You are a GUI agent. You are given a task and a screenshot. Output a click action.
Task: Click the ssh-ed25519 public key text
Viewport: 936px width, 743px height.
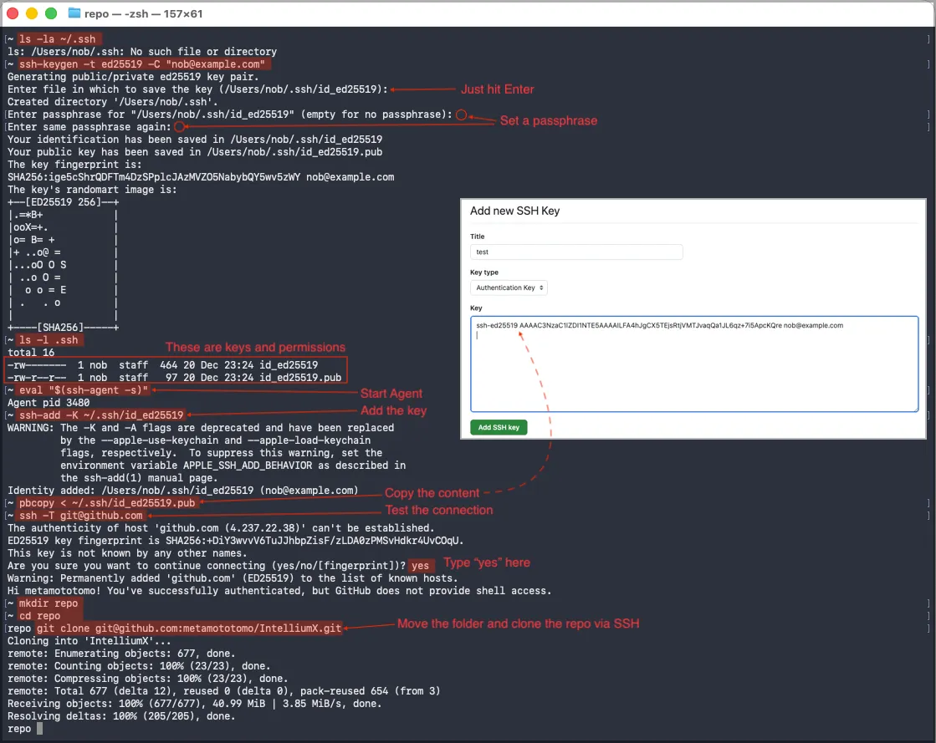click(659, 325)
